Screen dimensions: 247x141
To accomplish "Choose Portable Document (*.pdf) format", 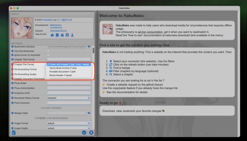I will pyautogui.click(x=63, y=71).
